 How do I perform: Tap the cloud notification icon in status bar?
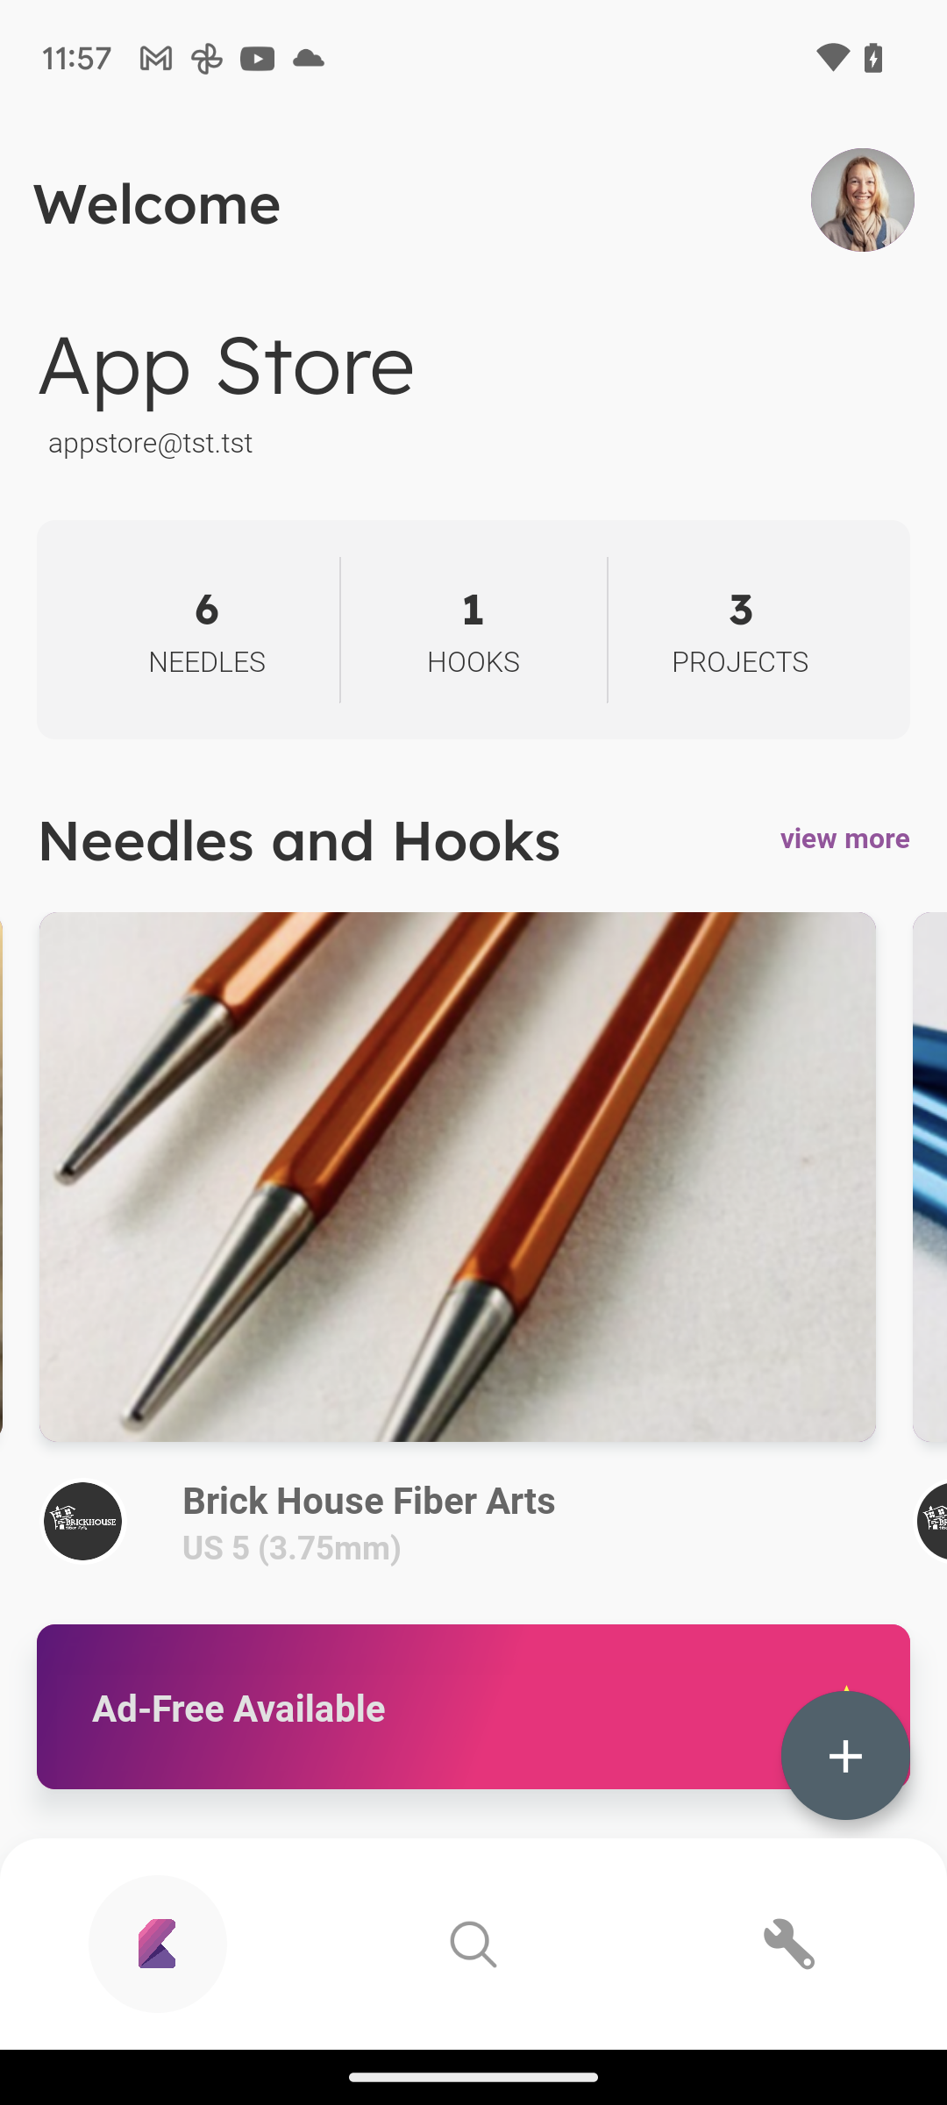[309, 59]
